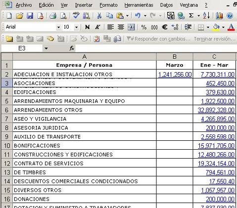Undo the last action
This screenshot has width=237, height=208.
pos(138,16)
